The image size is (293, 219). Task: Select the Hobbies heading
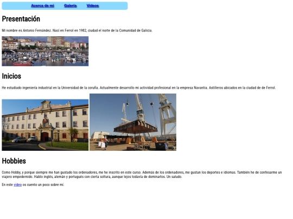[14, 161]
